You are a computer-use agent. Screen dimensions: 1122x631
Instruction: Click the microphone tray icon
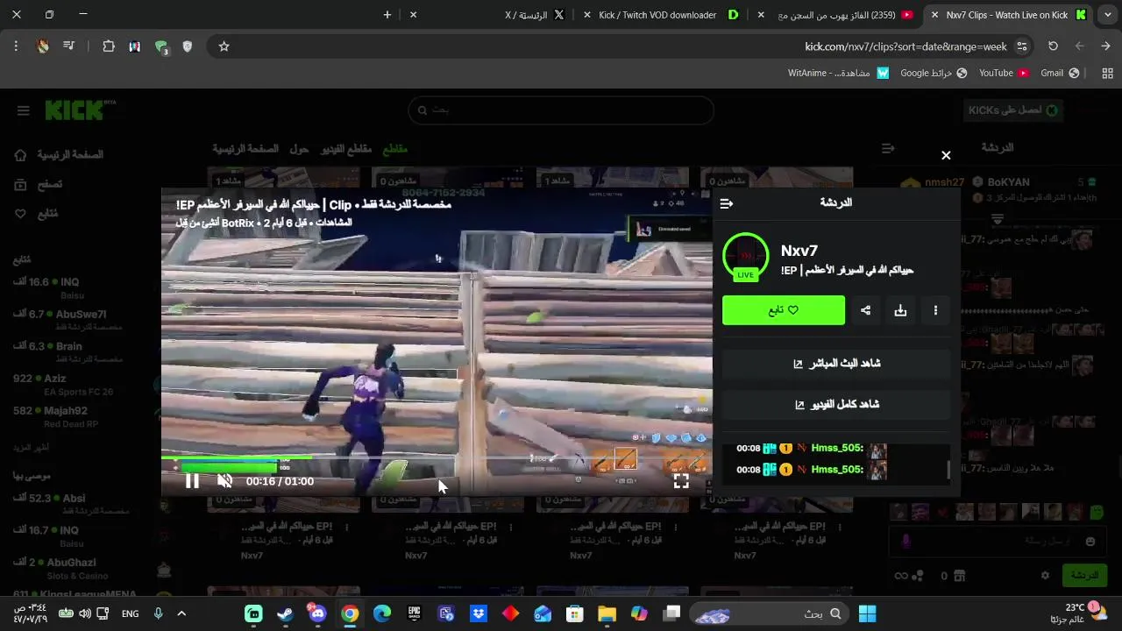[x=158, y=613]
